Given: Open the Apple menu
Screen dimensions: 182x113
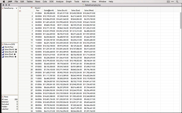Looking at the screenshot, I should click(4, 1).
